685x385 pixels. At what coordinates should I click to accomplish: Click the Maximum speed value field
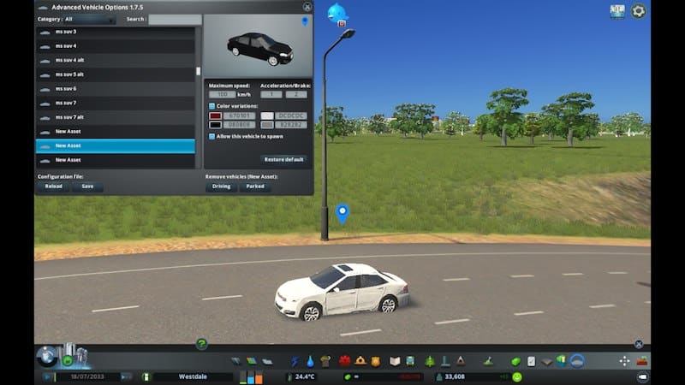tap(222, 94)
